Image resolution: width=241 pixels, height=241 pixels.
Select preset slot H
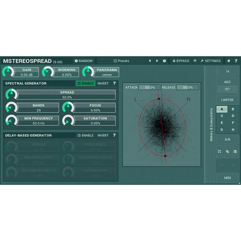point(233,130)
